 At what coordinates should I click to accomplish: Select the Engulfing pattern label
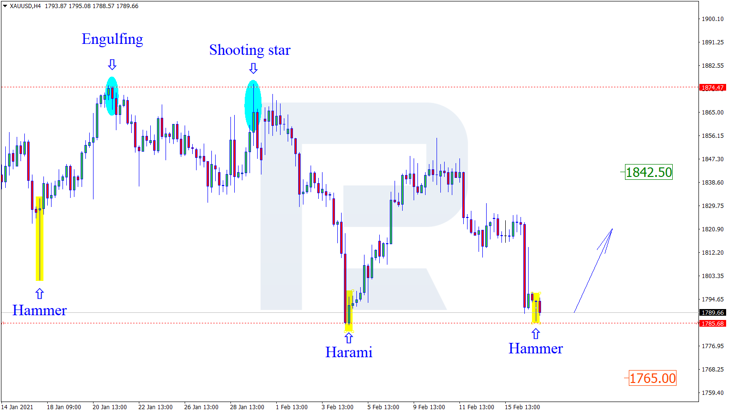(112, 39)
